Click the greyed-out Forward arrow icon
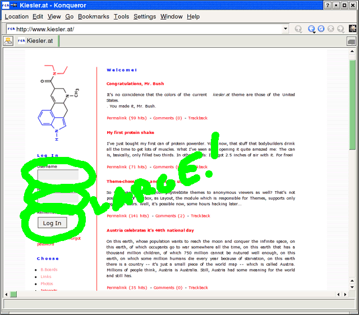 tap(340, 29)
